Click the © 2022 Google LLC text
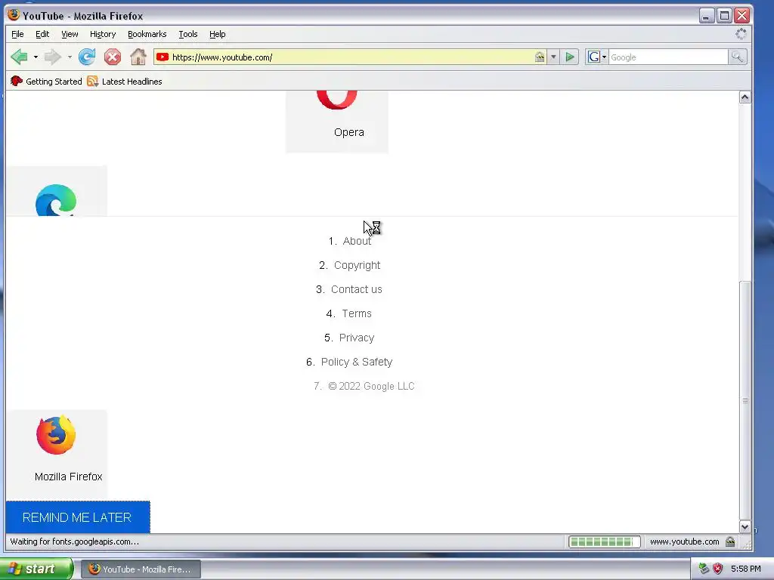 [371, 386]
